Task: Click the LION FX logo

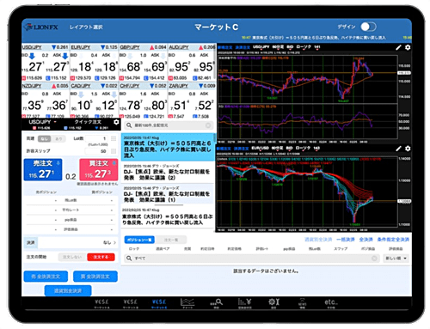Action: click(x=41, y=27)
